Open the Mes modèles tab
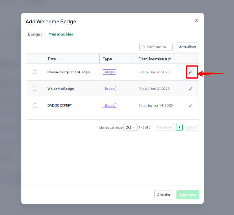Image resolution: width=234 pixels, height=215 pixels. tap(61, 34)
